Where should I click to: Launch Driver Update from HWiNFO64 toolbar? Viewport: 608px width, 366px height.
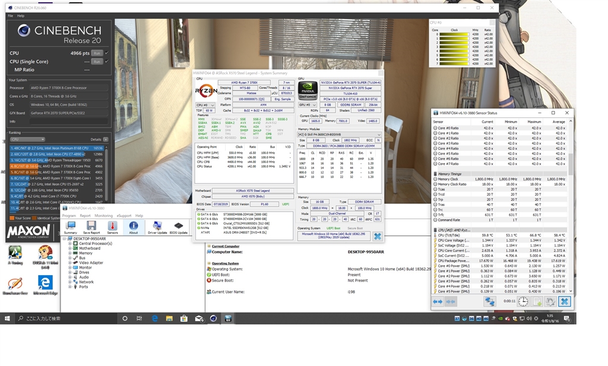[157, 227]
